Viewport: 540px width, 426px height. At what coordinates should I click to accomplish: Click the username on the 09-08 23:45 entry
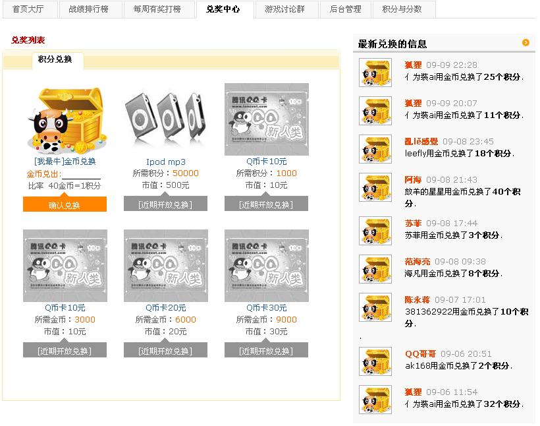pos(421,141)
